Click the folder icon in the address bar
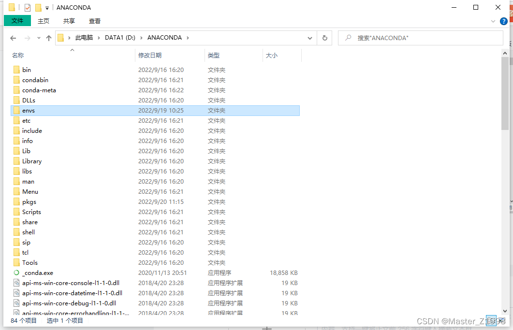The width and height of the screenshot is (513, 330). tap(59, 37)
